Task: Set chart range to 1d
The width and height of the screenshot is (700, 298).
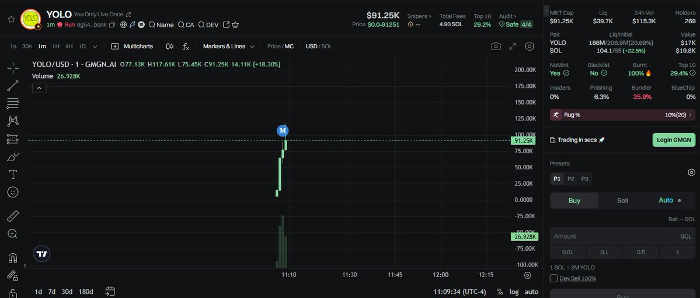Action: point(39,292)
